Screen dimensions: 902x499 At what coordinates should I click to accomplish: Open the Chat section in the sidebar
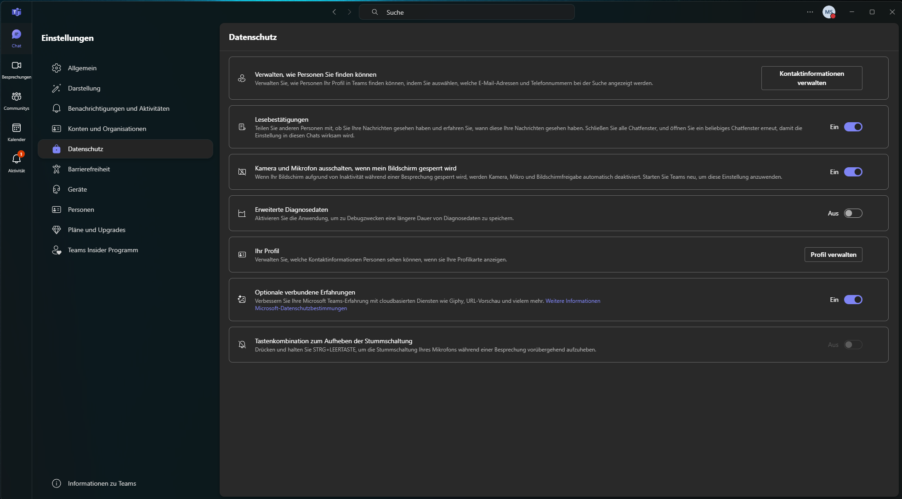coord(16,38)
